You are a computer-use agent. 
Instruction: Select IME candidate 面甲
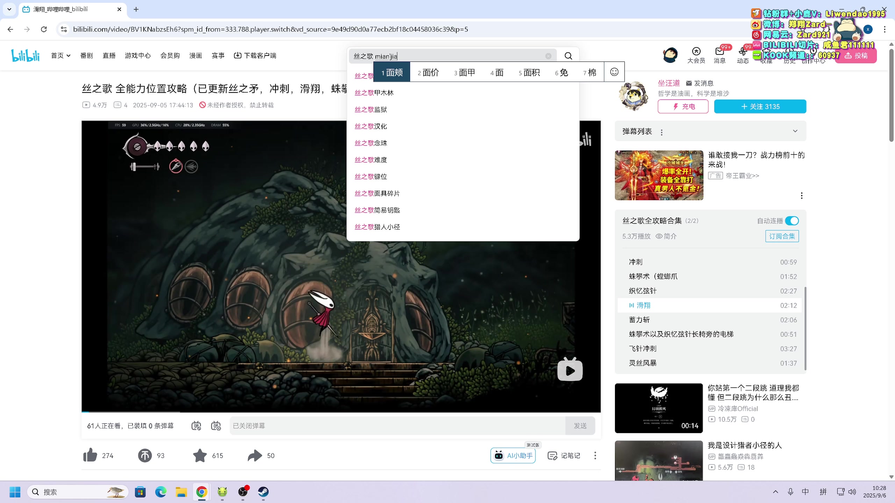pos(465,72)
